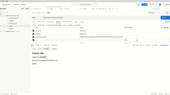The height and width of the screenshot is (95, 170).
Task: Follow the Logout link in preview
Action: click(34, 63)
